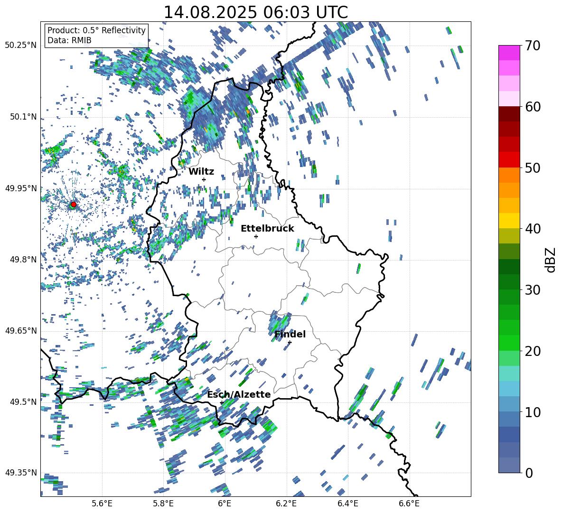This screenshot has width=562, height=513.
Task: Click the 49.95°N latitude label
Action: click(x=21, y=188)
